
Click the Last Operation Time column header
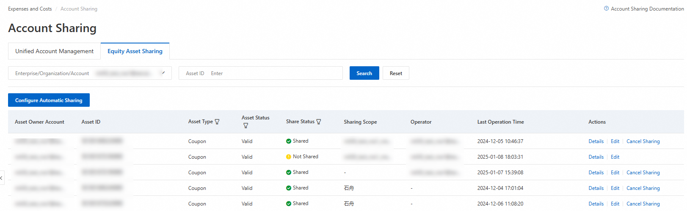coord(500,122)
